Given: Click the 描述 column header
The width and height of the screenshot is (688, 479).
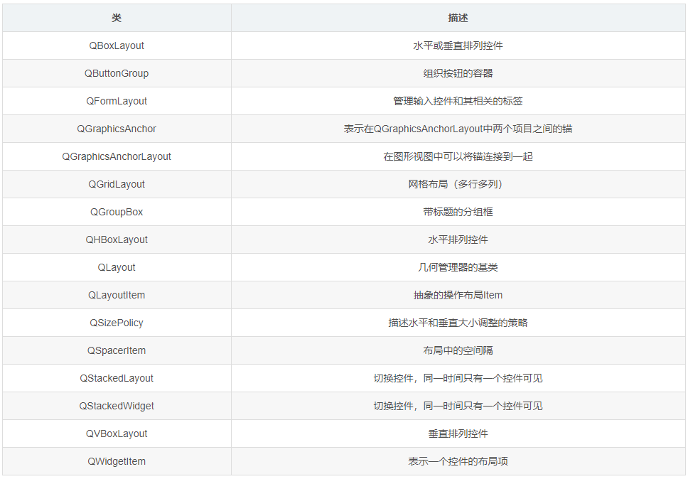Looking at the screenshot, I should (x=459, y=18).
